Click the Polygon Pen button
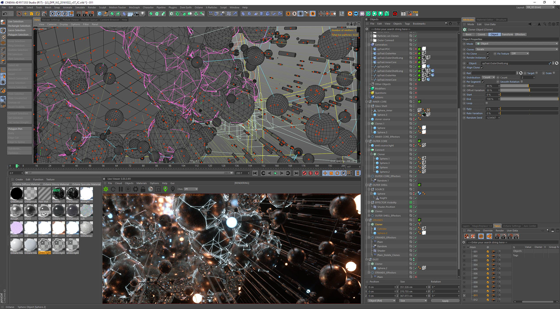The height and width of the screenshot is (309, 560). (x=19, y=129)
